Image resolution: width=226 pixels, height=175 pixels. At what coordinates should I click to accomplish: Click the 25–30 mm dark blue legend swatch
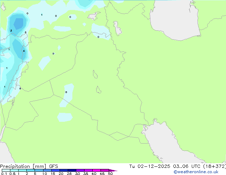click(72, 170)
